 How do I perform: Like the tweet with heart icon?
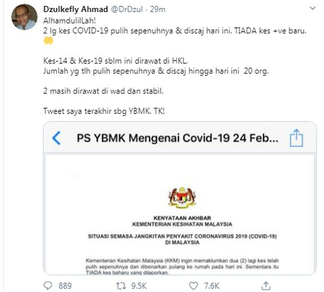click(193, 286)
